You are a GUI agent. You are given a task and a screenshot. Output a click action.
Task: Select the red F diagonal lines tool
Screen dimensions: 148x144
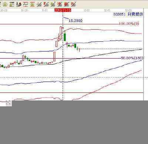tap(46, 4)
